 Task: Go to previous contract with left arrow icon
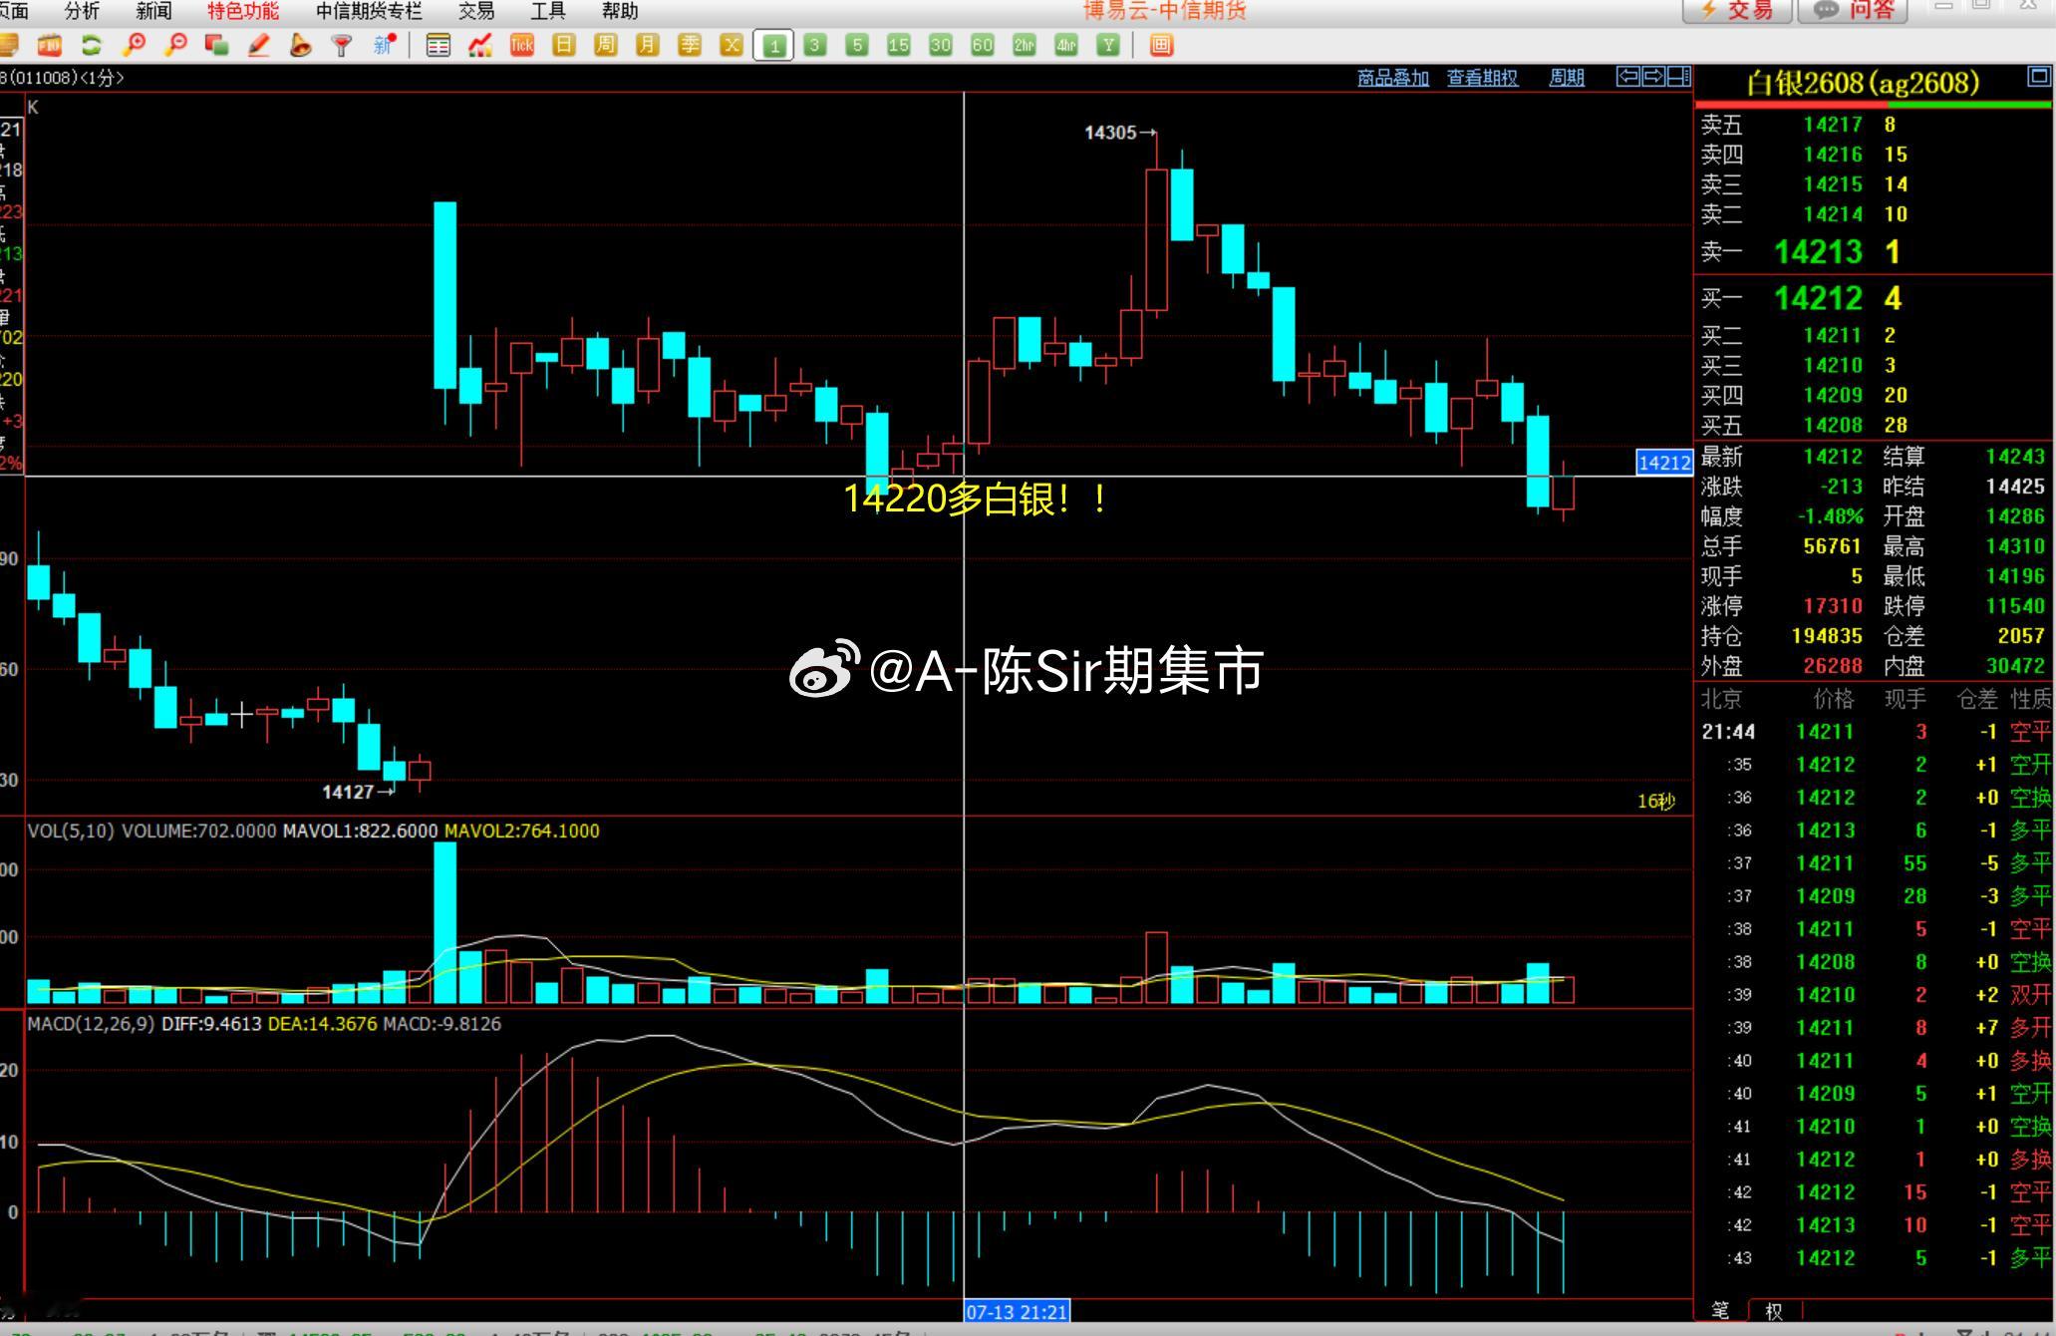click(1627, 77)
